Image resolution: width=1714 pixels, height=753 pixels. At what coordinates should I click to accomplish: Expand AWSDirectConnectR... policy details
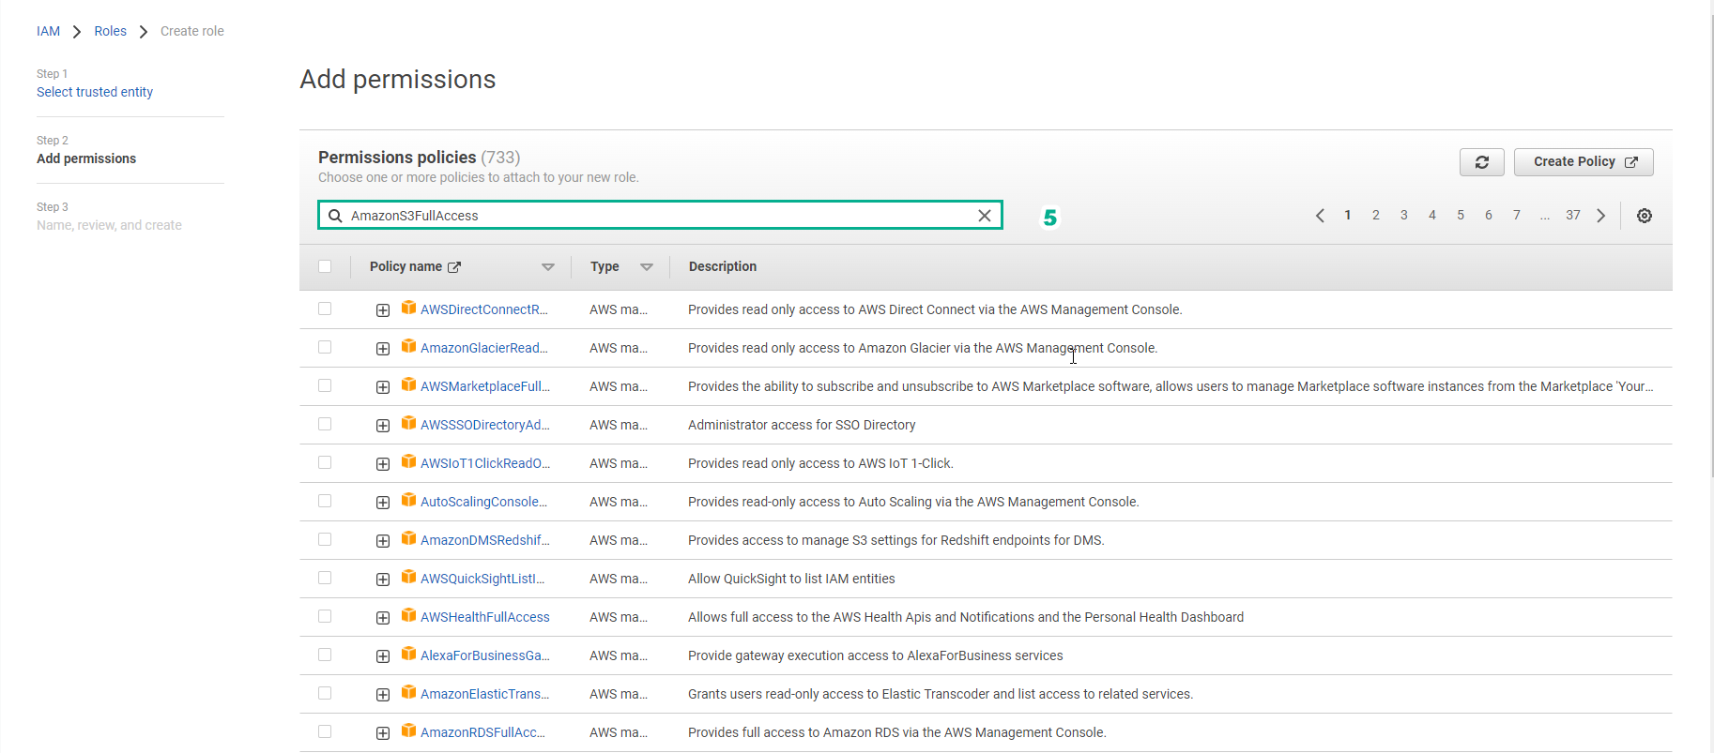pos(383,310)
